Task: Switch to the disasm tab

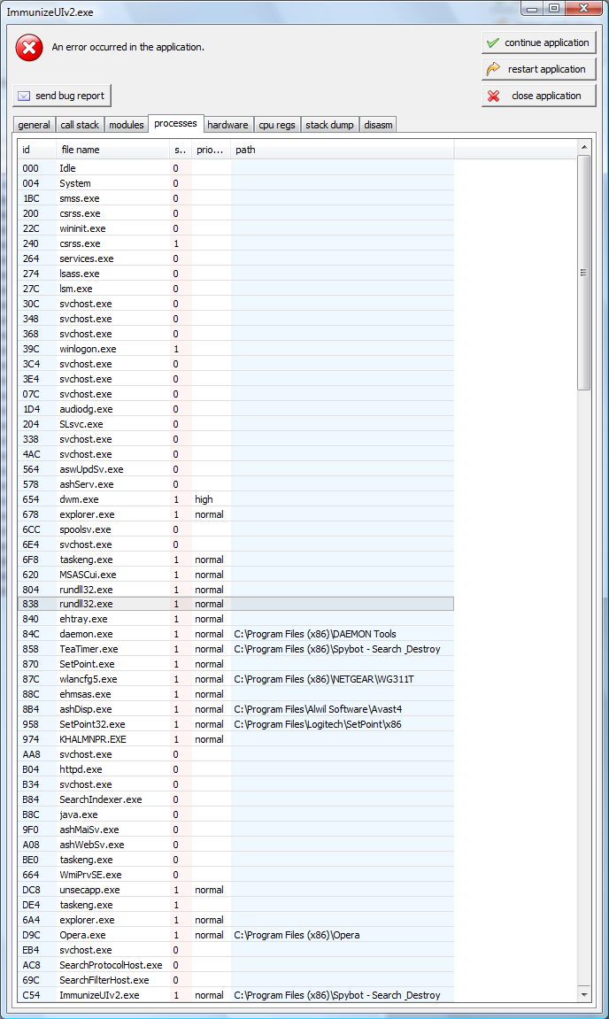Action: click(x=378, y=125)
